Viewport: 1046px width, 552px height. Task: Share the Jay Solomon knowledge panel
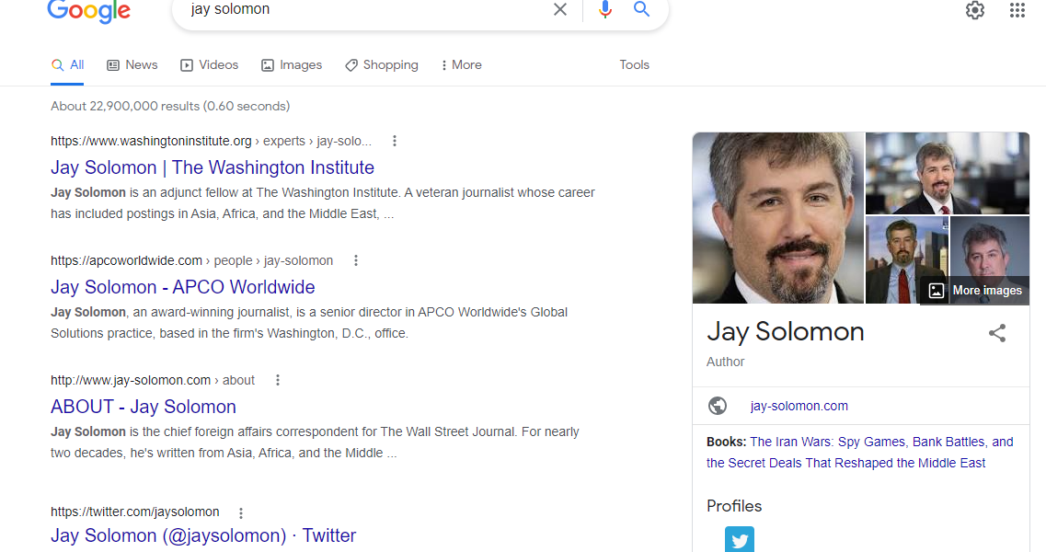coord(997,333)
